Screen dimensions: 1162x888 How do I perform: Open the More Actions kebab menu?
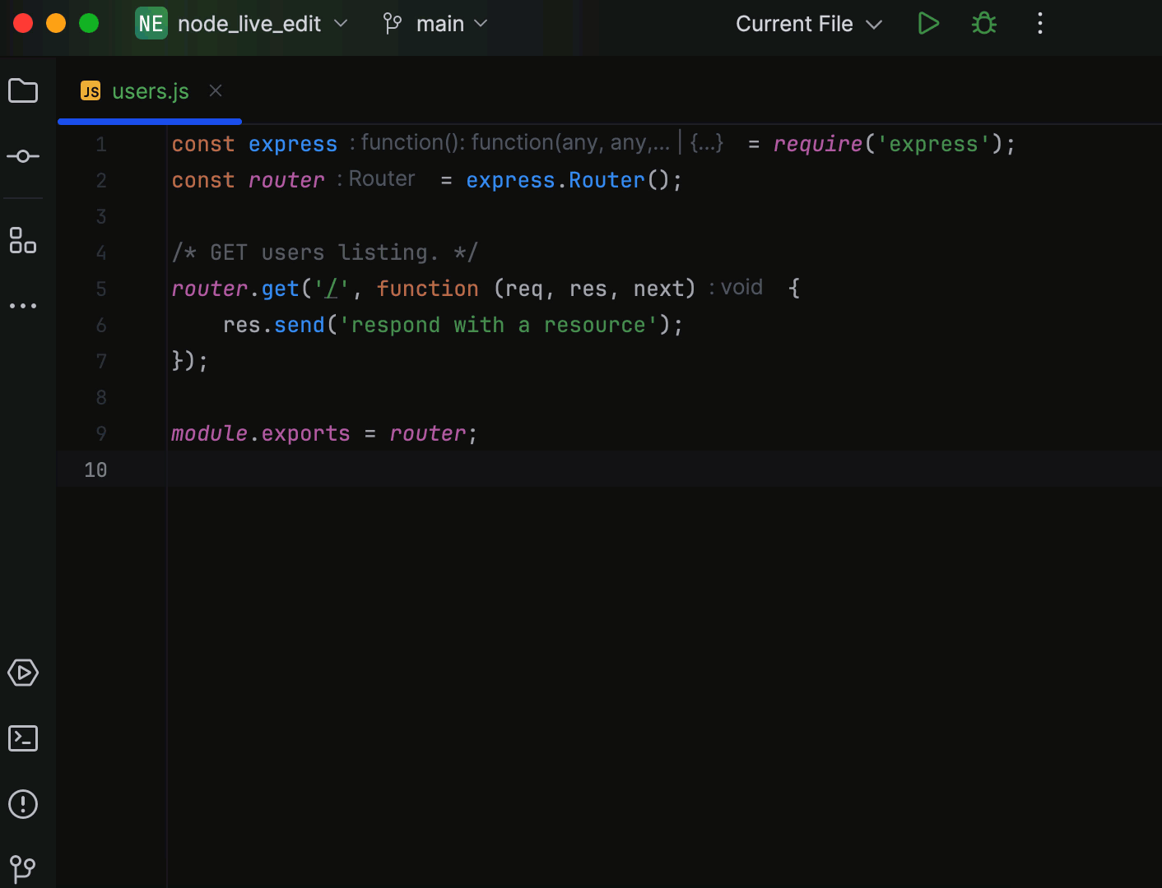coord(1039,23)
